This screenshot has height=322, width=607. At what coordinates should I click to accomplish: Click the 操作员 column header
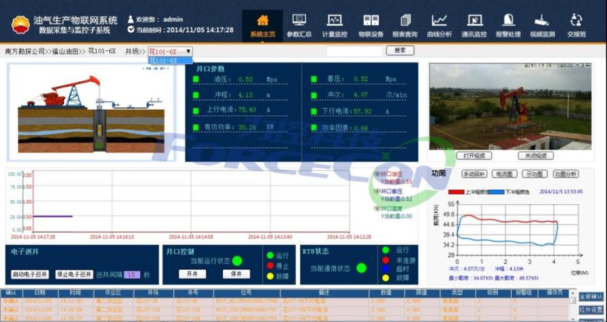[x=552, y=293]
